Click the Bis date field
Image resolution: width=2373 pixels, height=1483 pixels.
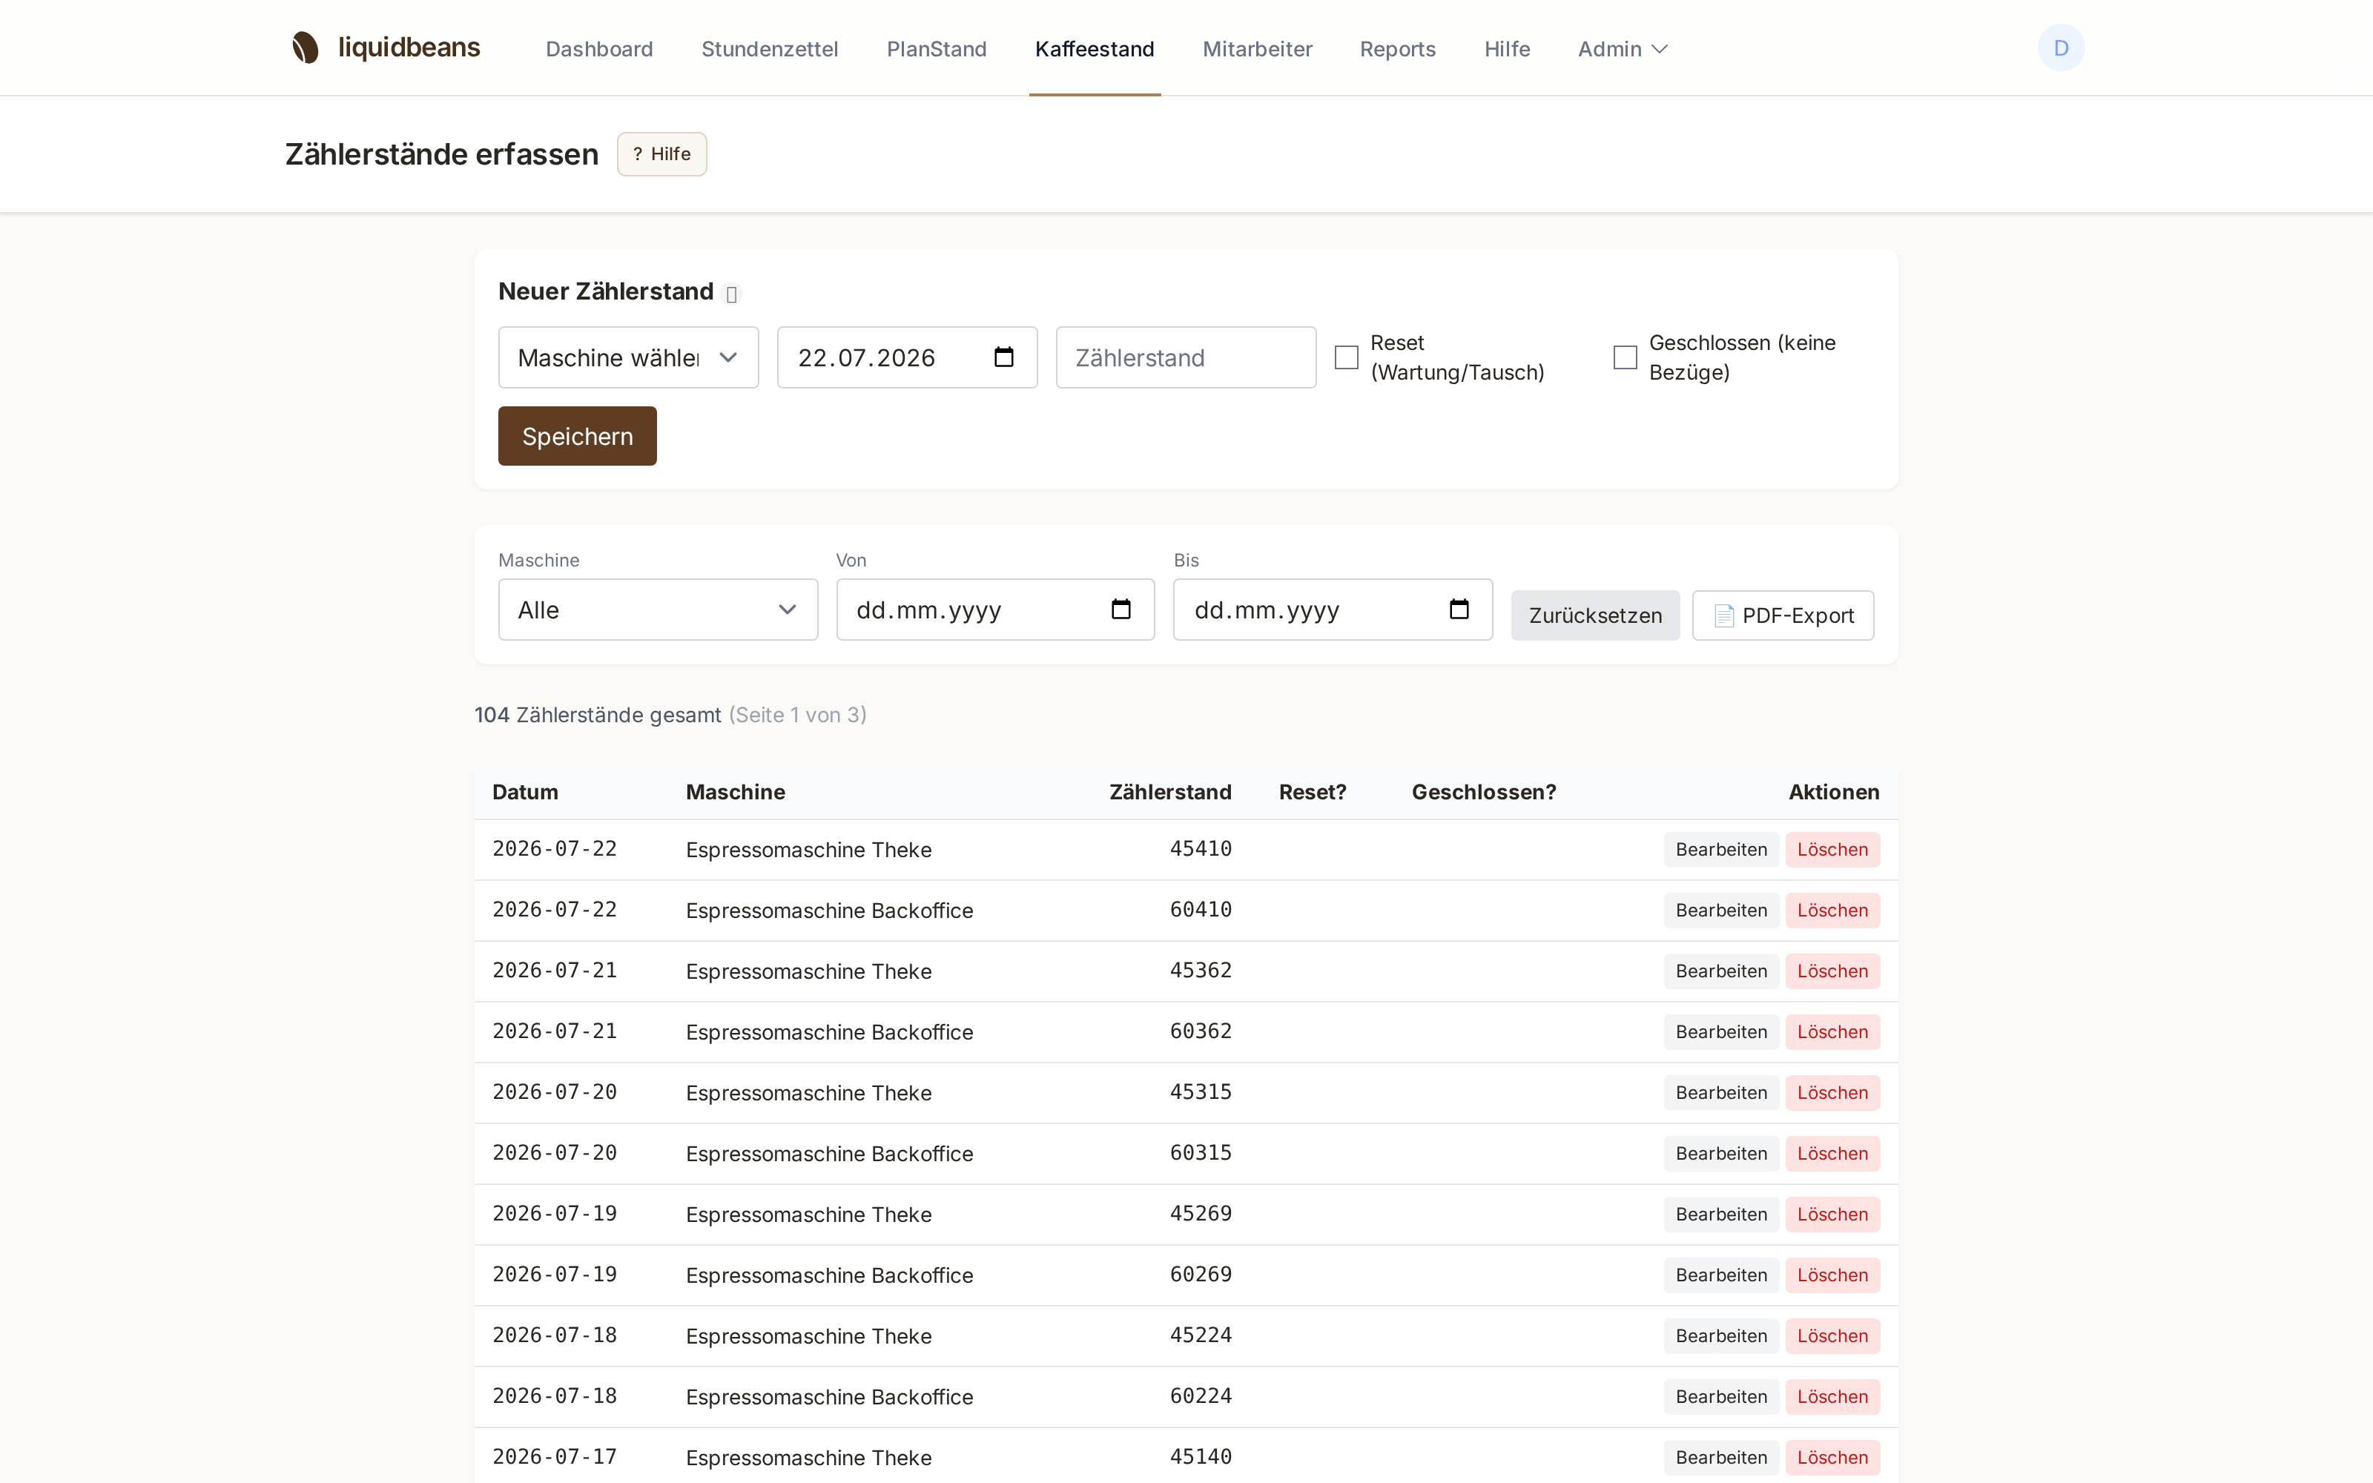(1333, 609)
